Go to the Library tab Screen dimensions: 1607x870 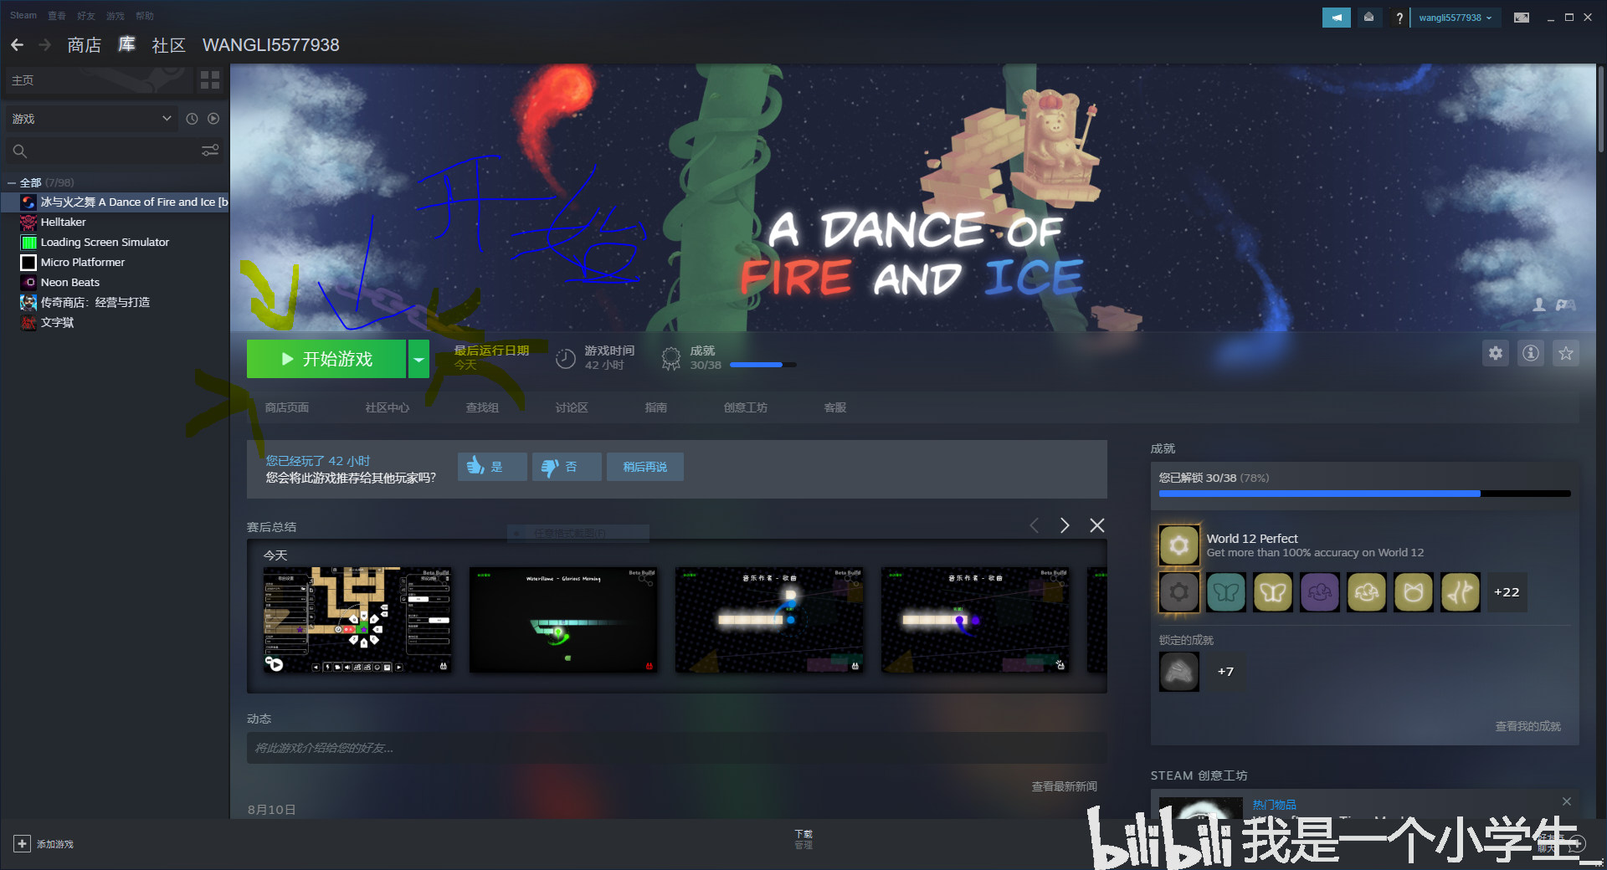pos(126,45)
